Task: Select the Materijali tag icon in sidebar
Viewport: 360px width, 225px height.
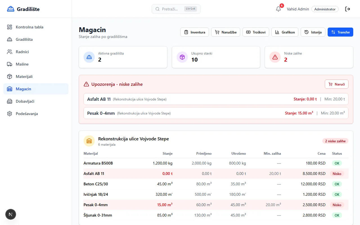Action: point(10,76)
